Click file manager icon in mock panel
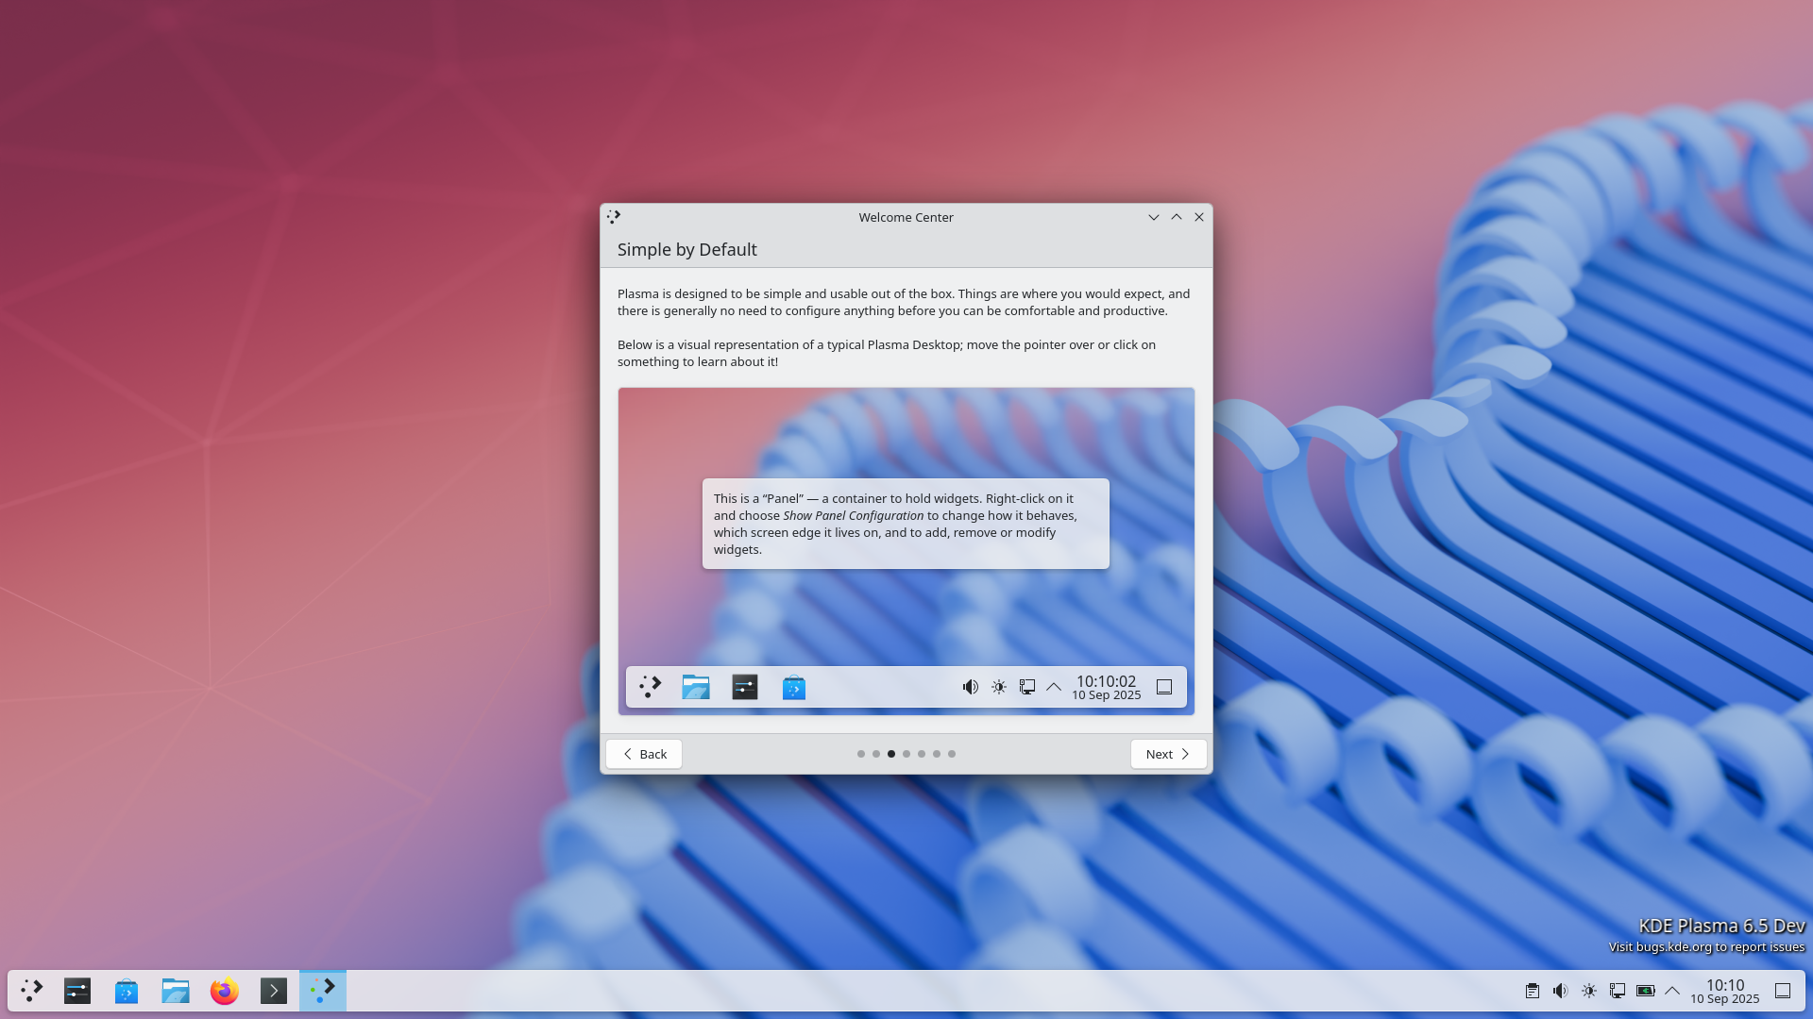Viewport: 1813px width, 1019px height. [696, 687]
